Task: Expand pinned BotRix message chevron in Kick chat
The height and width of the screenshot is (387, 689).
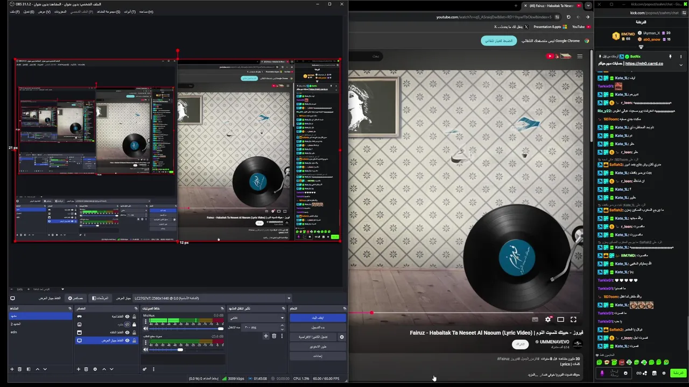Action: tap(681, 64)
